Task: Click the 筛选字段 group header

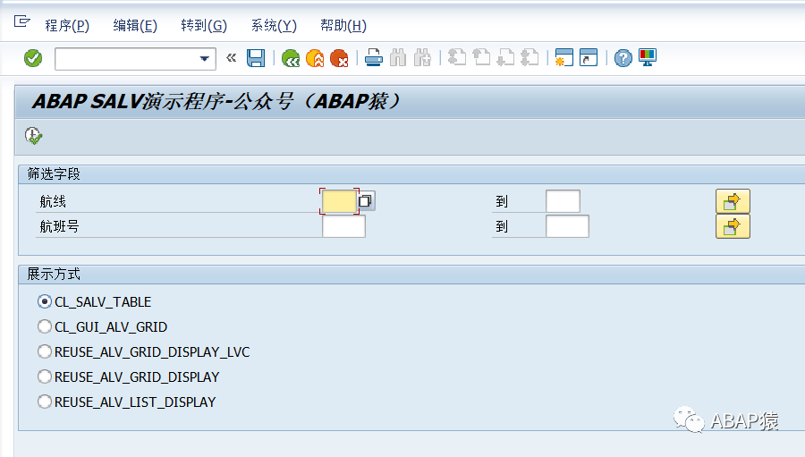Action: coord(54,174)
